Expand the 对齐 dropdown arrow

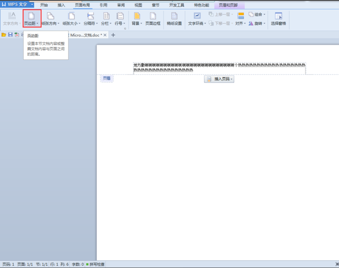[245, 23]
